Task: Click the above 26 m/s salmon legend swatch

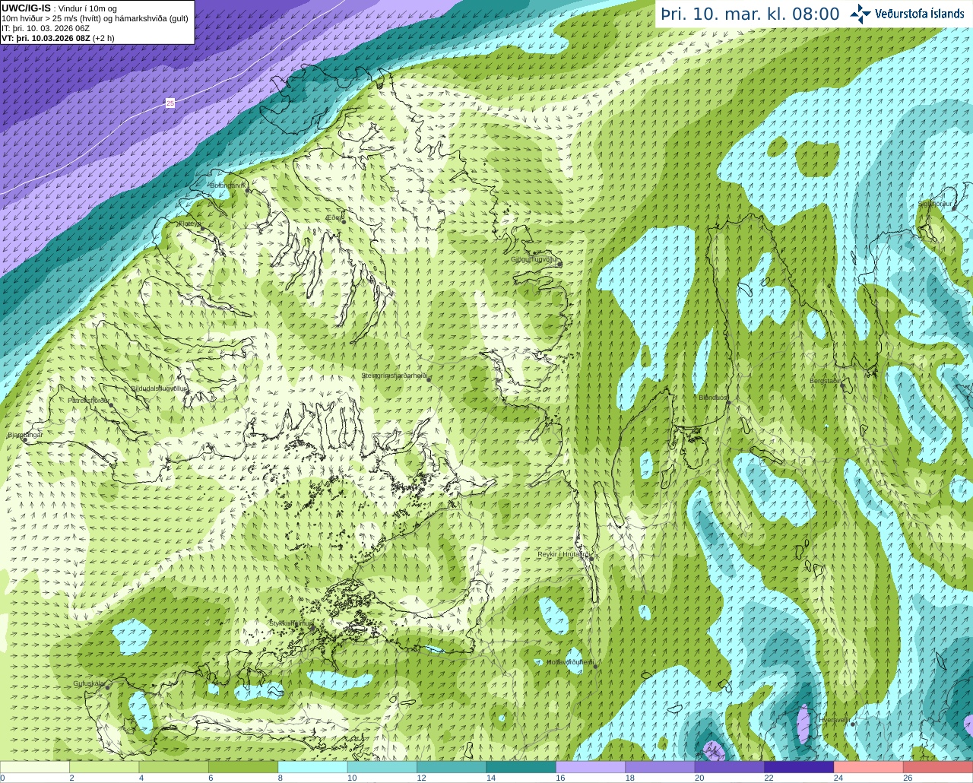Action: point(939,767)
